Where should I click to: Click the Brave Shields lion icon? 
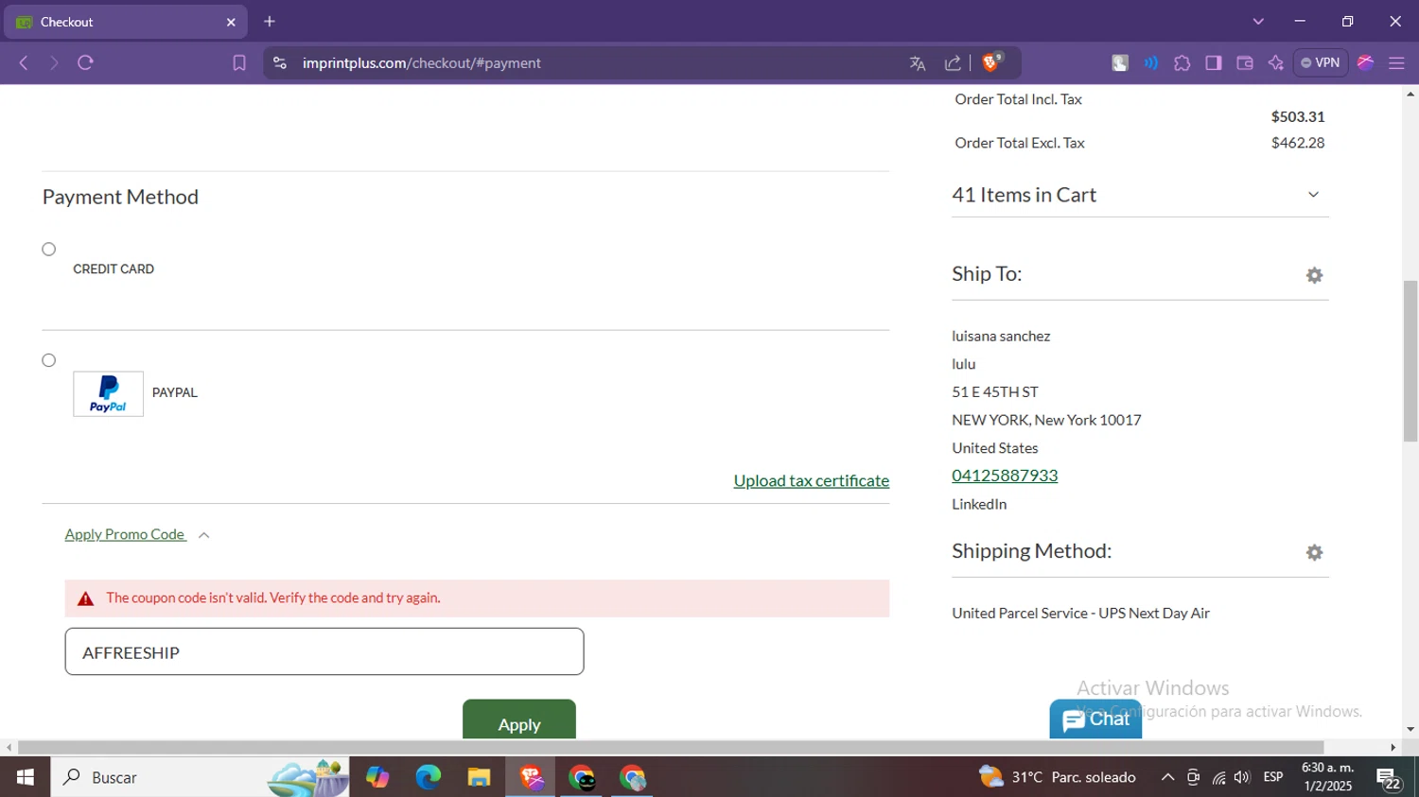(990, 62)
